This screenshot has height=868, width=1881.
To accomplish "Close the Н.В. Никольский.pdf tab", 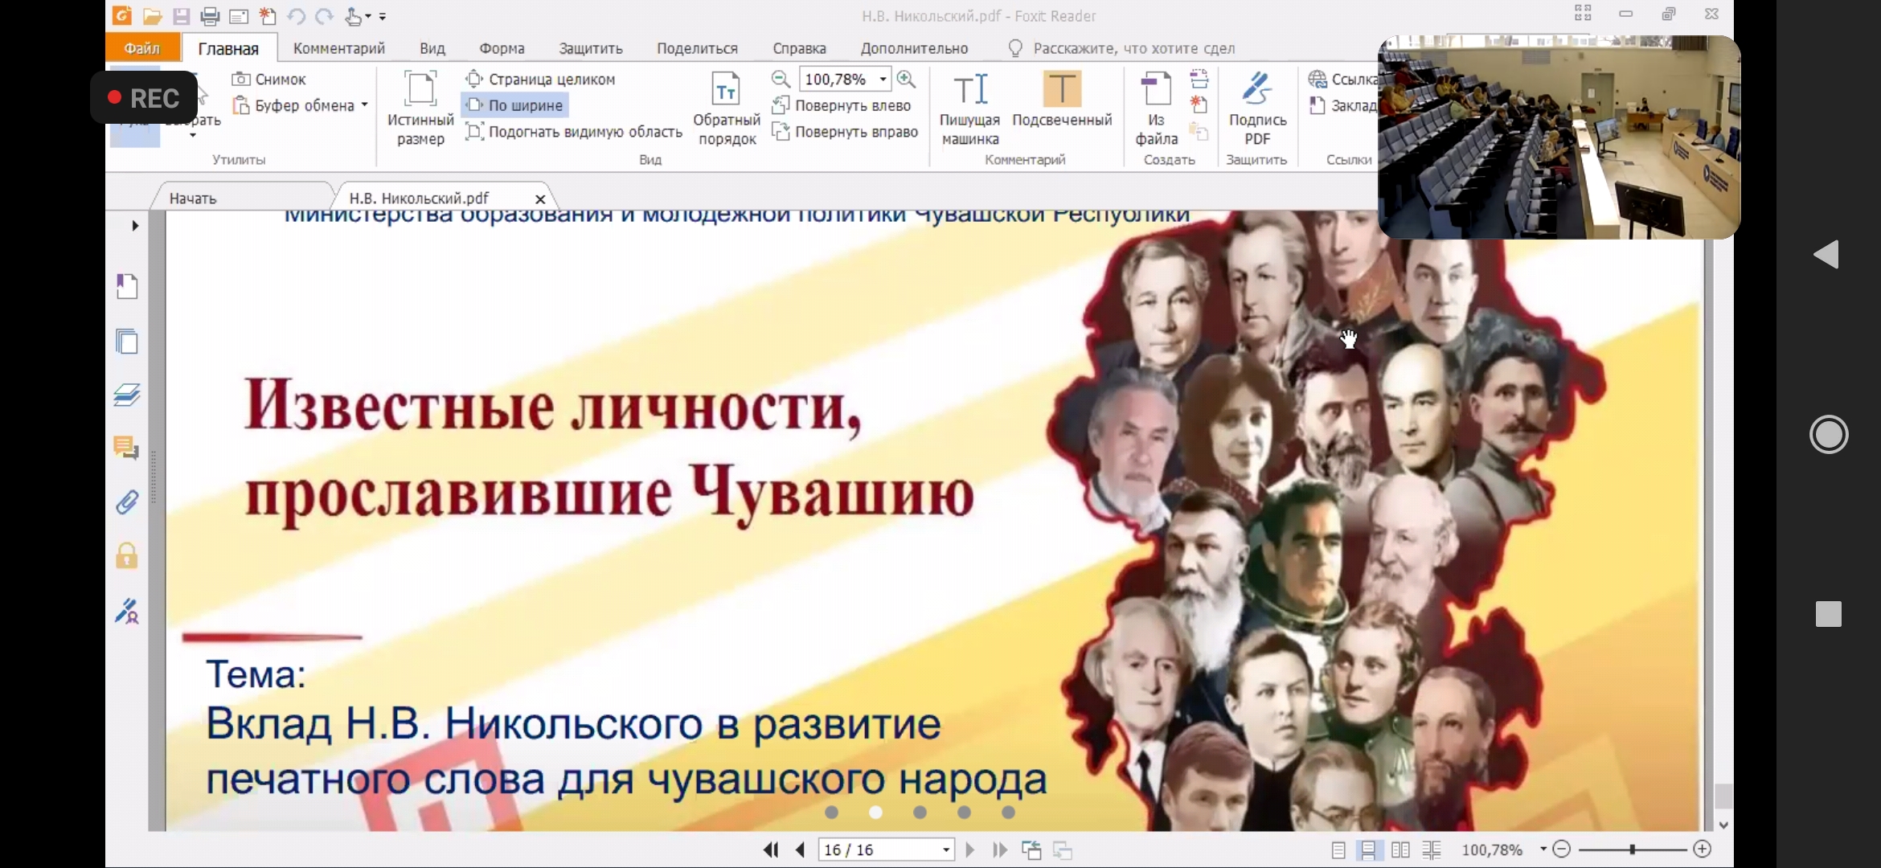I will point(540,199).
